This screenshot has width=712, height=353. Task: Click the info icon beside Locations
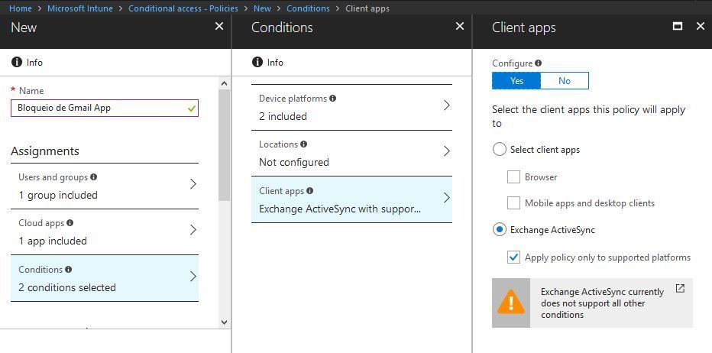coord(304,144)
